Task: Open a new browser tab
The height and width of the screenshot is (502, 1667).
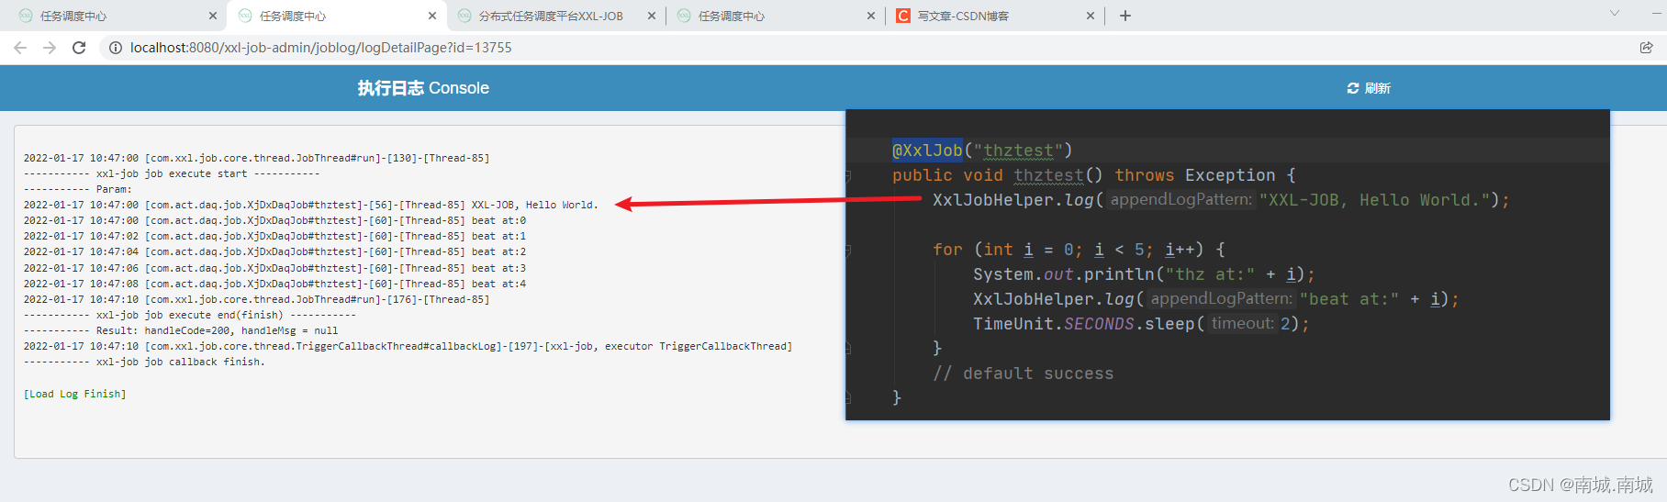Action: [1125, 16]
